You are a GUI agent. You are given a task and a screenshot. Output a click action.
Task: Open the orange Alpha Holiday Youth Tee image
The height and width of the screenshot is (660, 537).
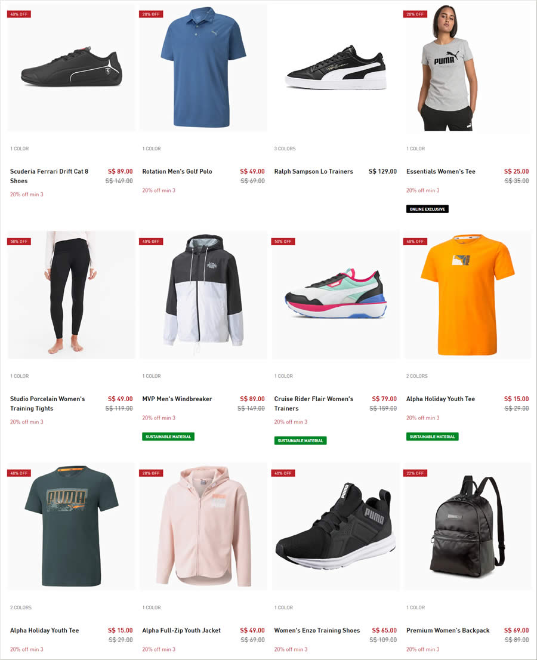point(468,295)
